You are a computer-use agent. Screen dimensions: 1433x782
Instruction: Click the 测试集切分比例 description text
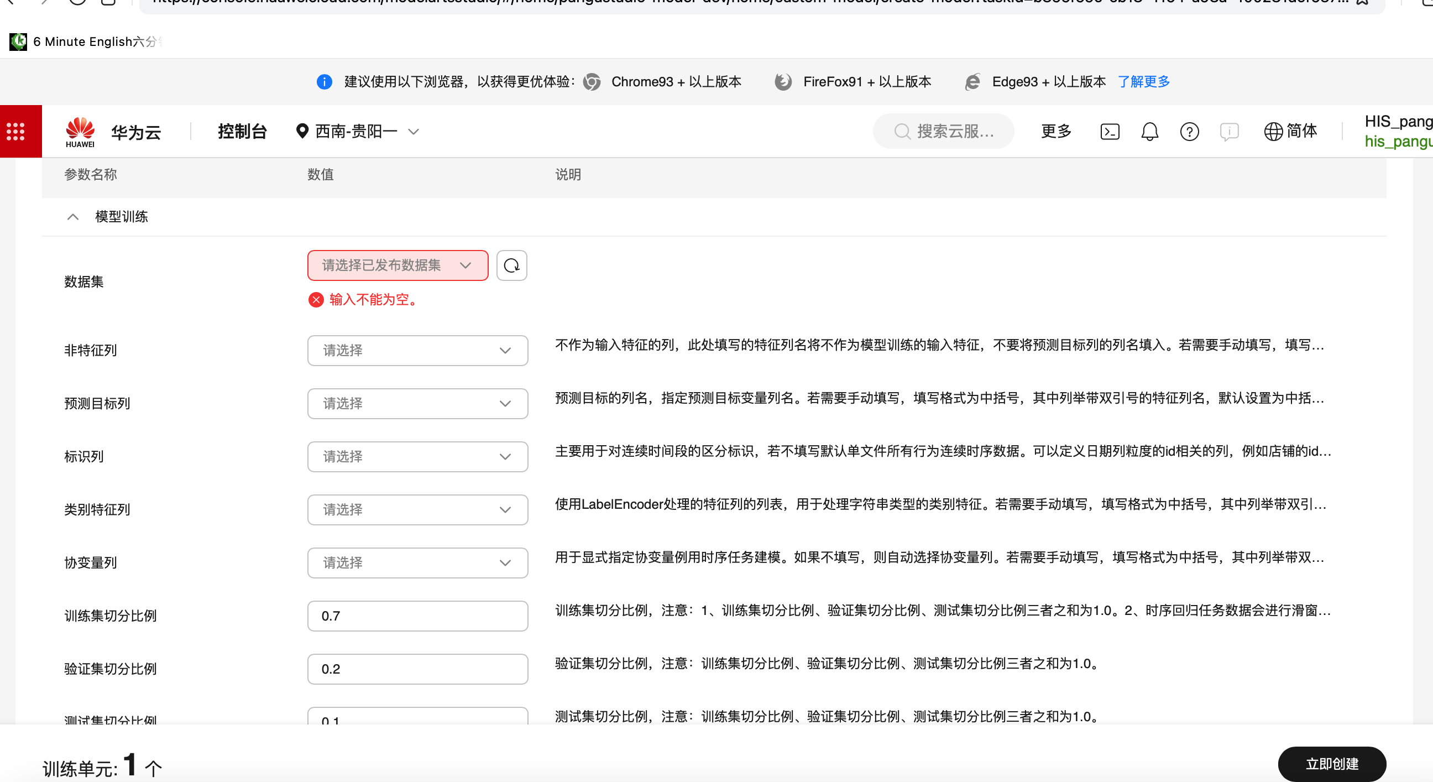827,717
